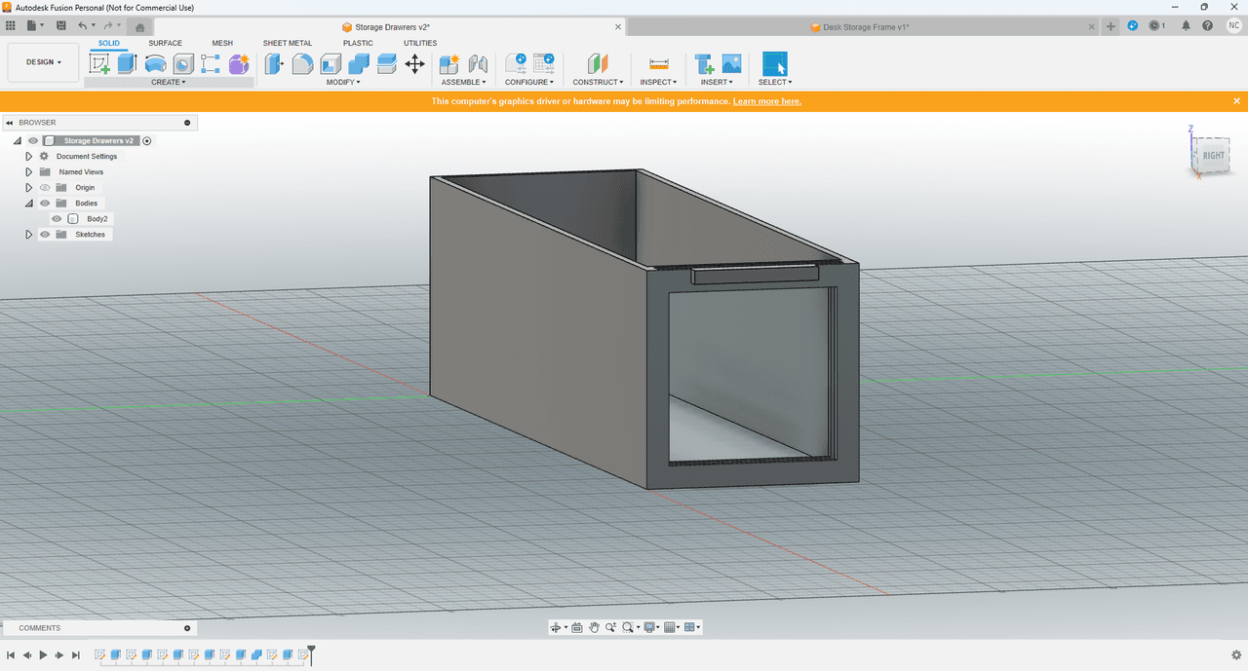Select the Revolve tool
The image size is (1248, 671).
click(x=155, y=64)
